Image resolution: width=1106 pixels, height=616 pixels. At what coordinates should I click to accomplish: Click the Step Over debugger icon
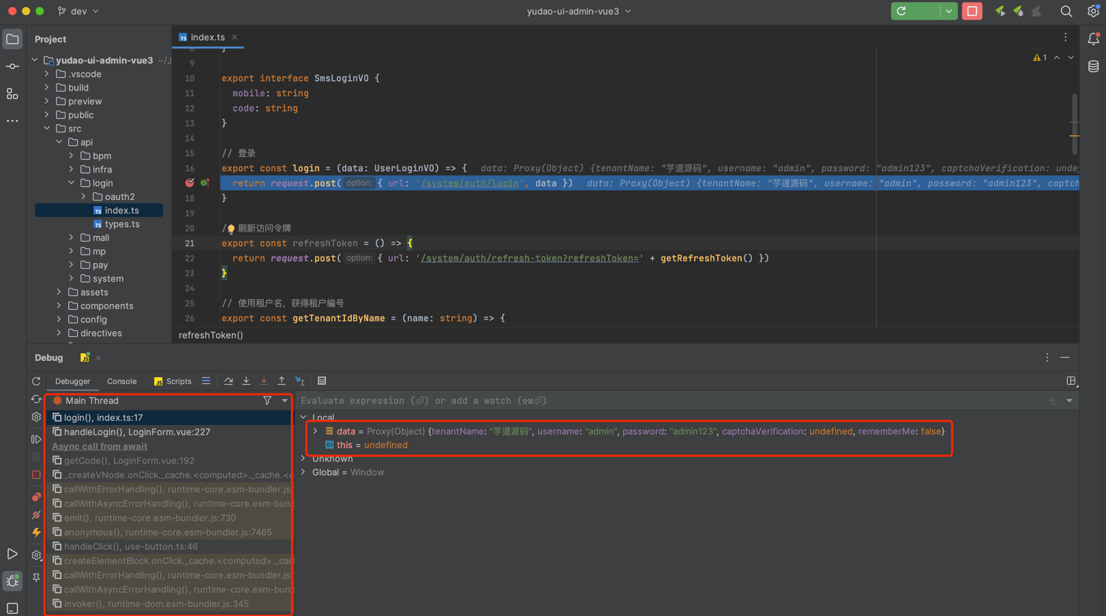228,381
